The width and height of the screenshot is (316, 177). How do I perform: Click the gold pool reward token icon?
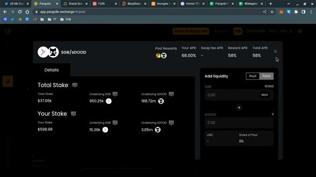click(158, 56)
